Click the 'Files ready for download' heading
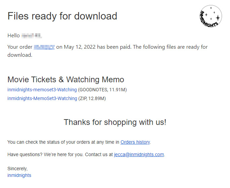Screen dimensions: 230x188 tap(62, 16)
